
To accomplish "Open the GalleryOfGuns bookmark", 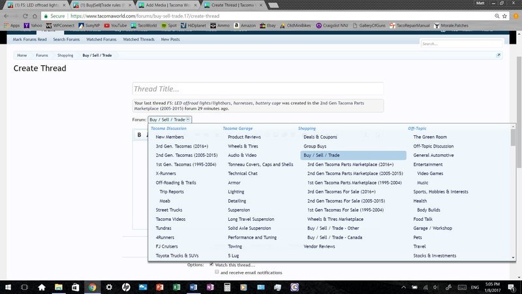I will click(369, 25).
